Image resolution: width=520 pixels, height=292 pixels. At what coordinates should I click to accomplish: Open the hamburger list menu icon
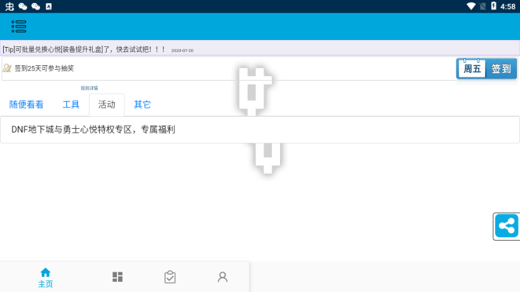click(19, 26)
